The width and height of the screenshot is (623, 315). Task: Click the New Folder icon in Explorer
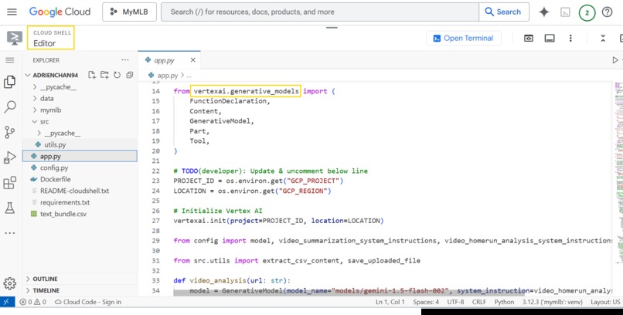(x=104, y=75)
